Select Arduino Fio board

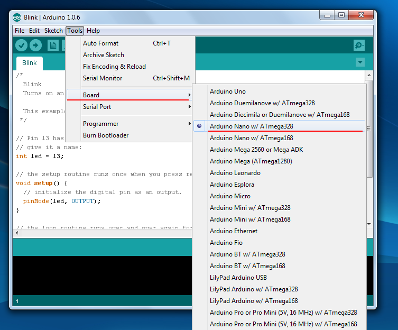point(279,243)
